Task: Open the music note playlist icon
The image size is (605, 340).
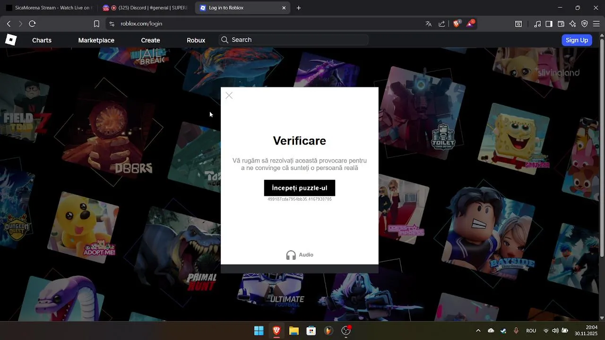Action: pyautogui.click(x=537, y=24)
